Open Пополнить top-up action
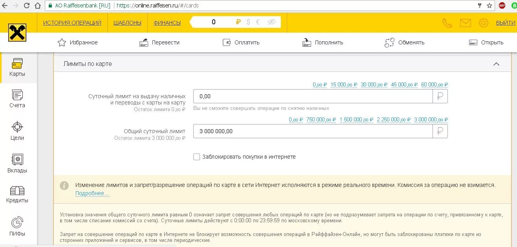This screenshot has height=247, width=517. [x=323, y=42]
